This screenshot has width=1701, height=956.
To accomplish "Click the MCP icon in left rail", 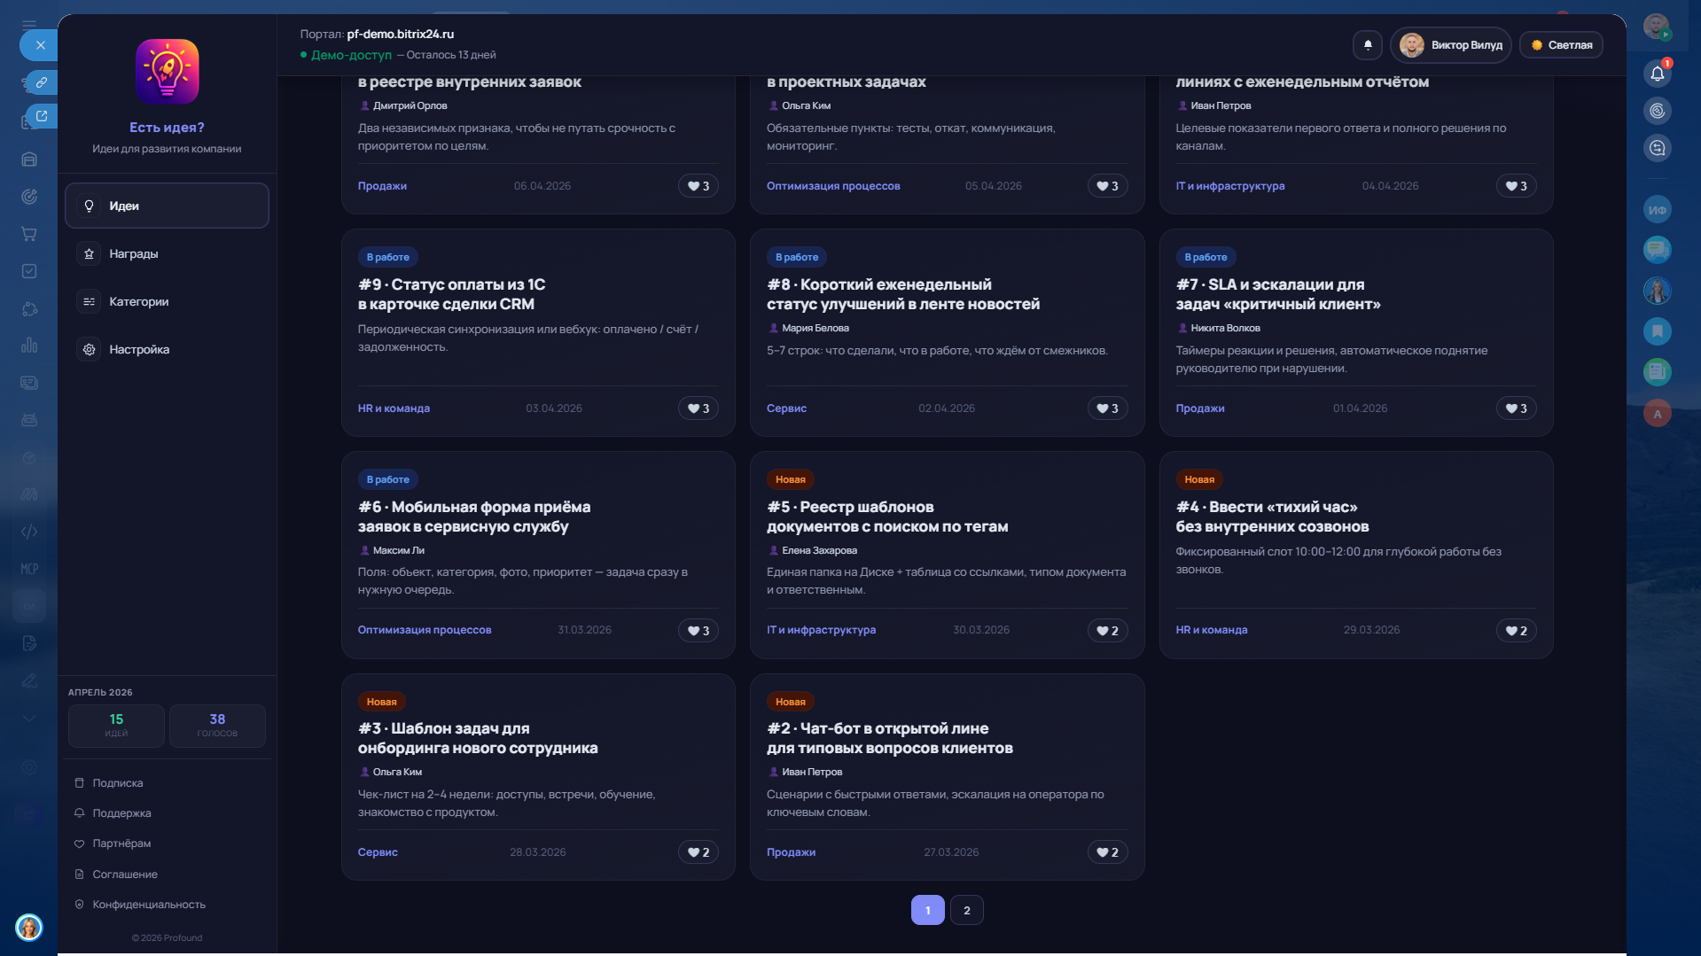I will point(29,569).
